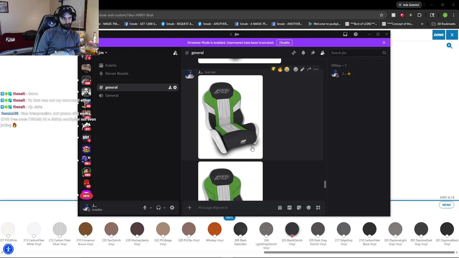This screenshot has width=459, height=258.
Task: Bookmark this page with star icon
Action: pos(382,15)
